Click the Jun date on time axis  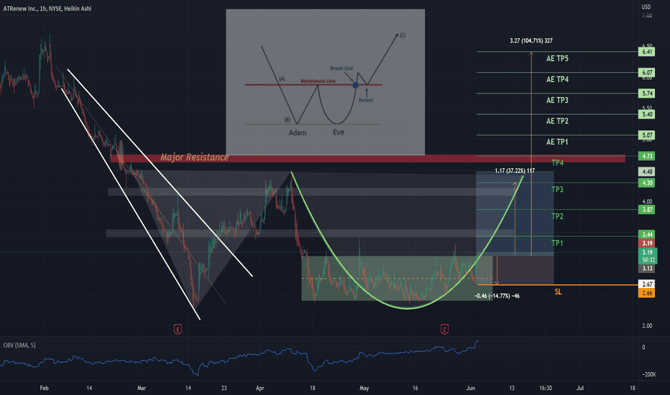470,388
